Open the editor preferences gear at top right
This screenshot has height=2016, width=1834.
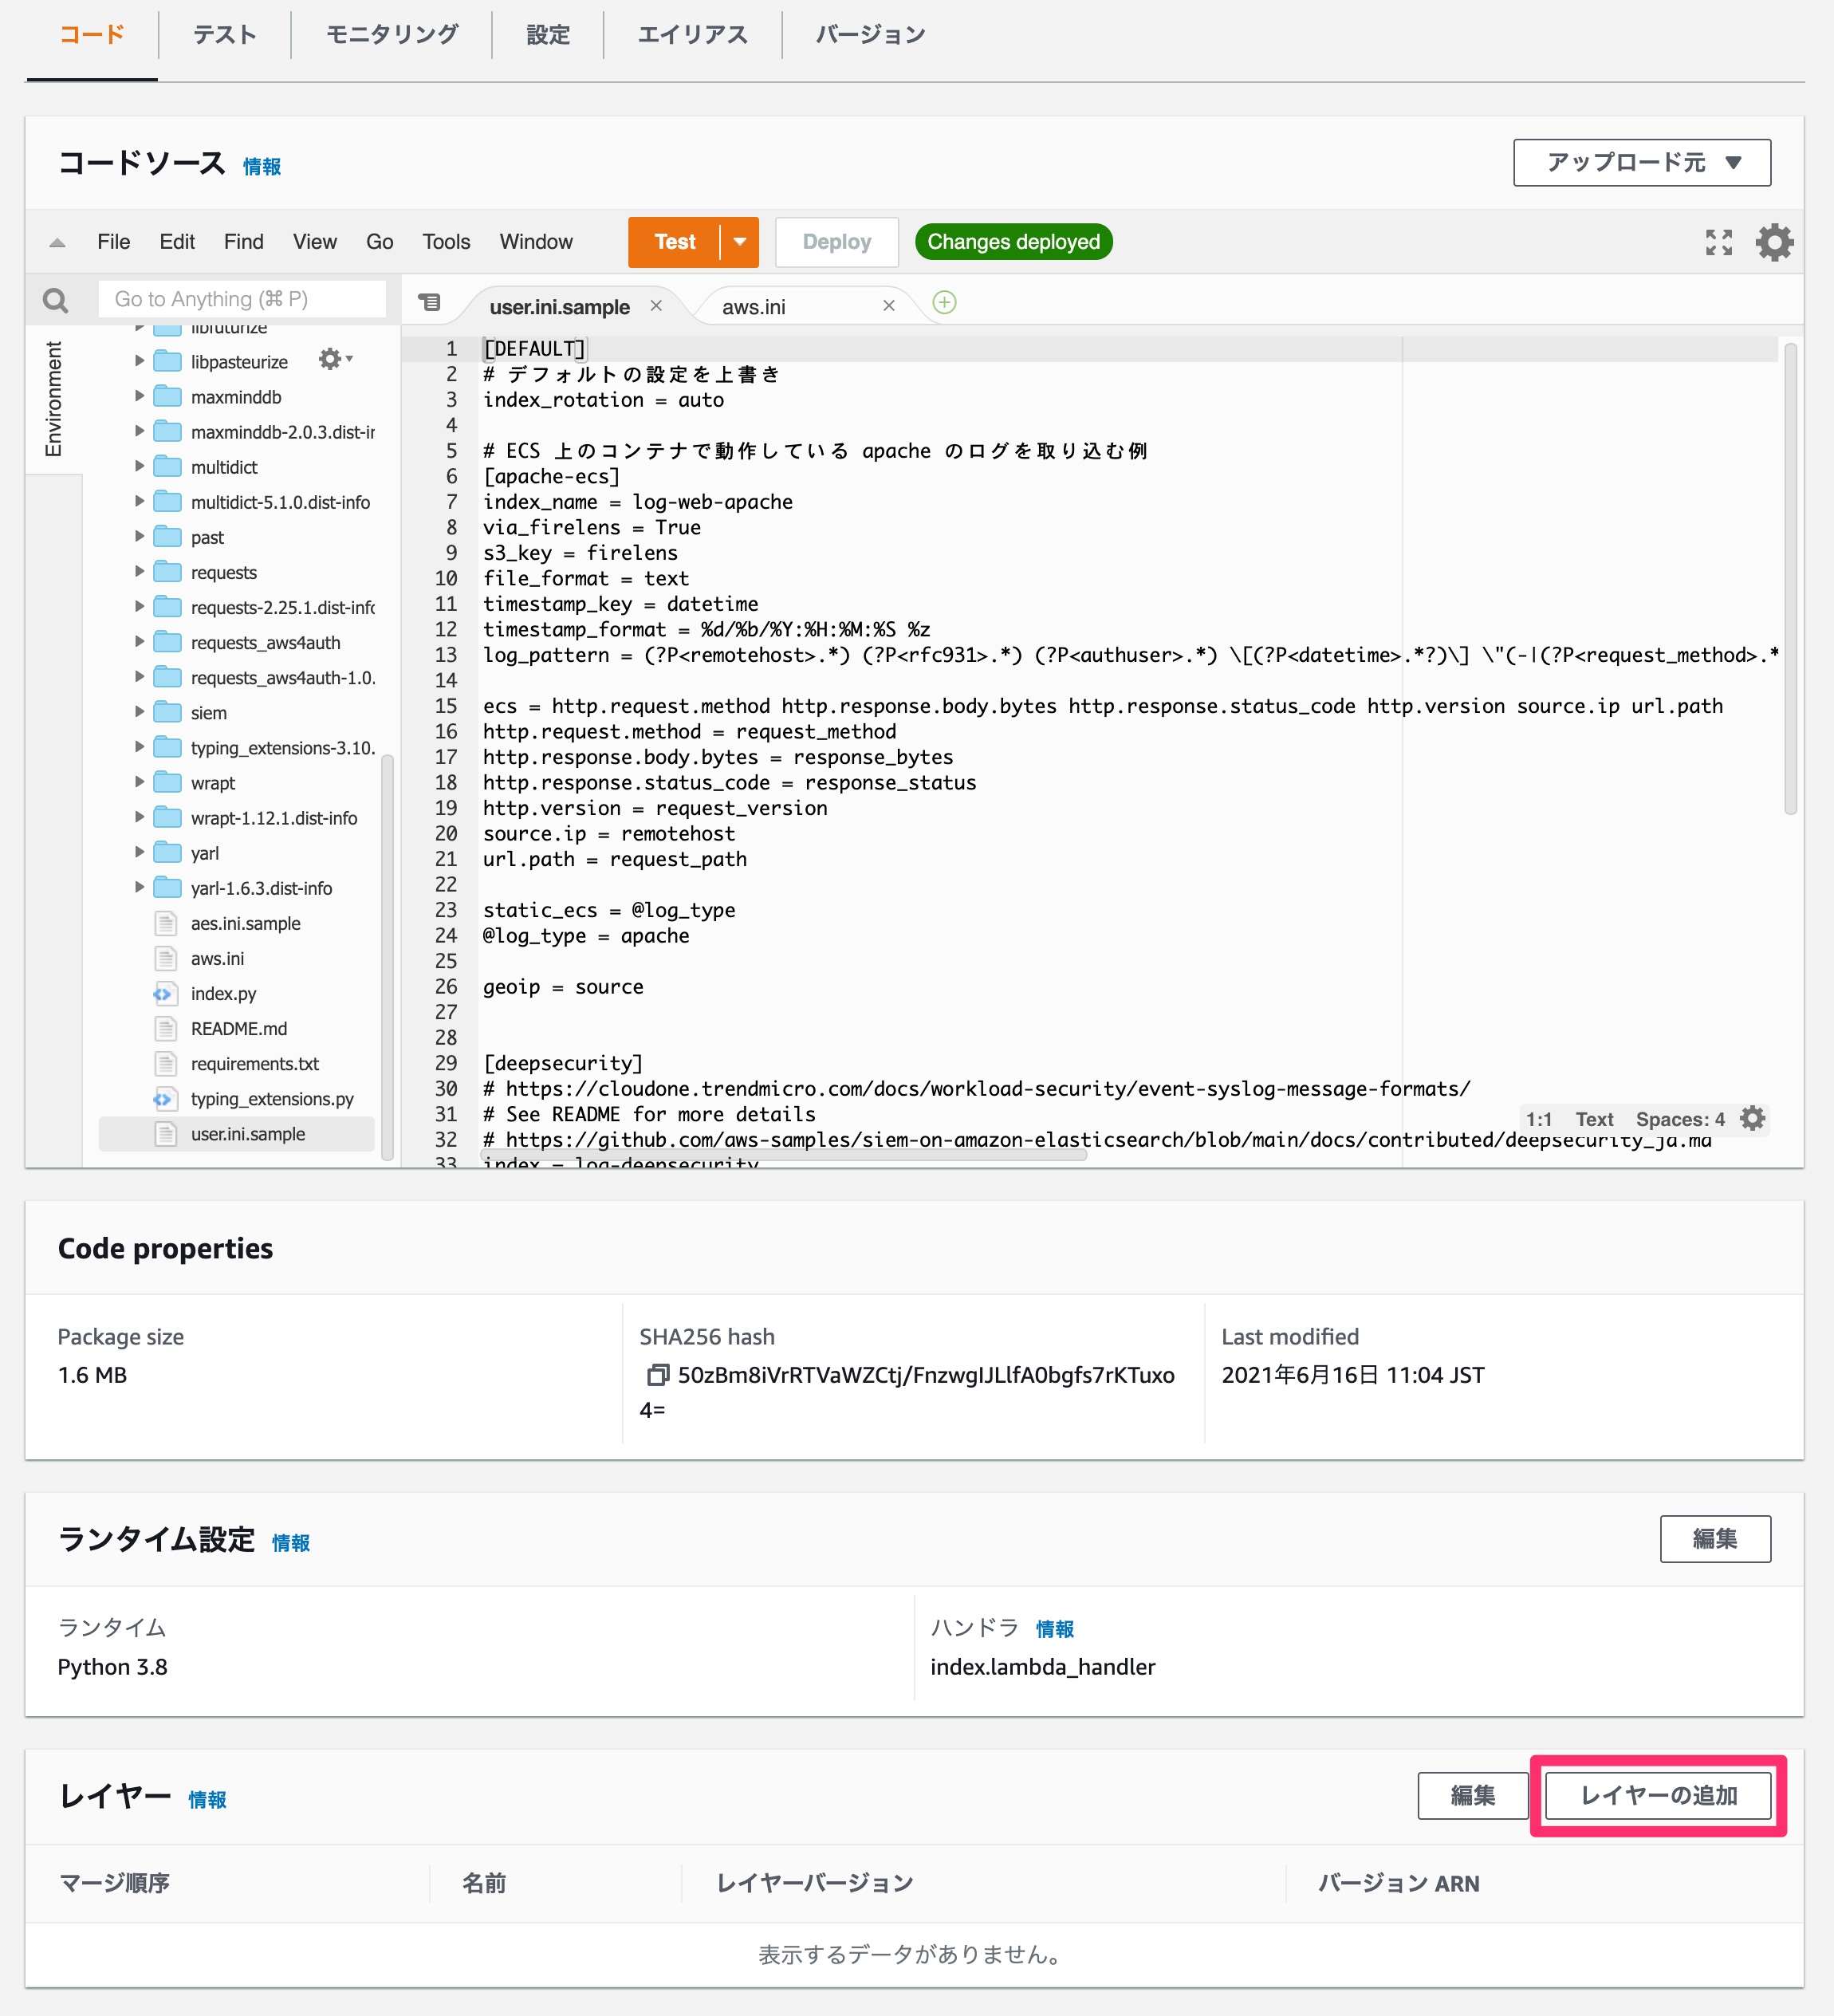(1774, 241)
